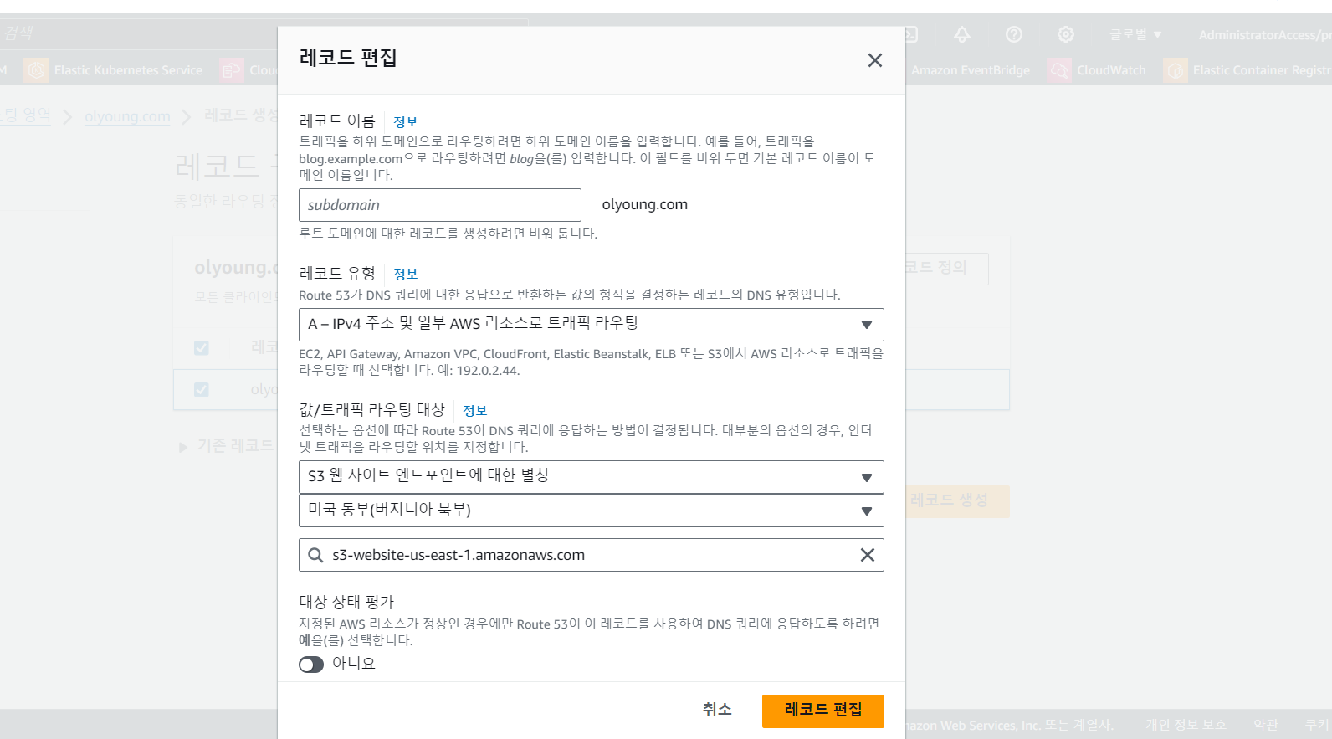Open the settings gear icon in top bar
The width and height of the screenshot is (1332, 739).
pos(1066,34)
